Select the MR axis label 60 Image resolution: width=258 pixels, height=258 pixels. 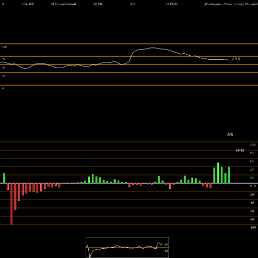(x=252, y=162)
